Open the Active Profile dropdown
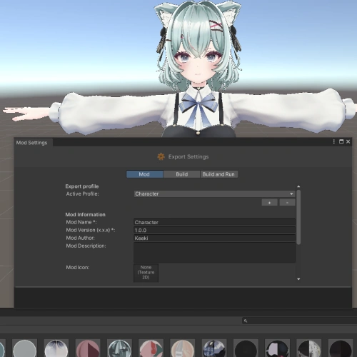The image size is (357, 357). 214,193
